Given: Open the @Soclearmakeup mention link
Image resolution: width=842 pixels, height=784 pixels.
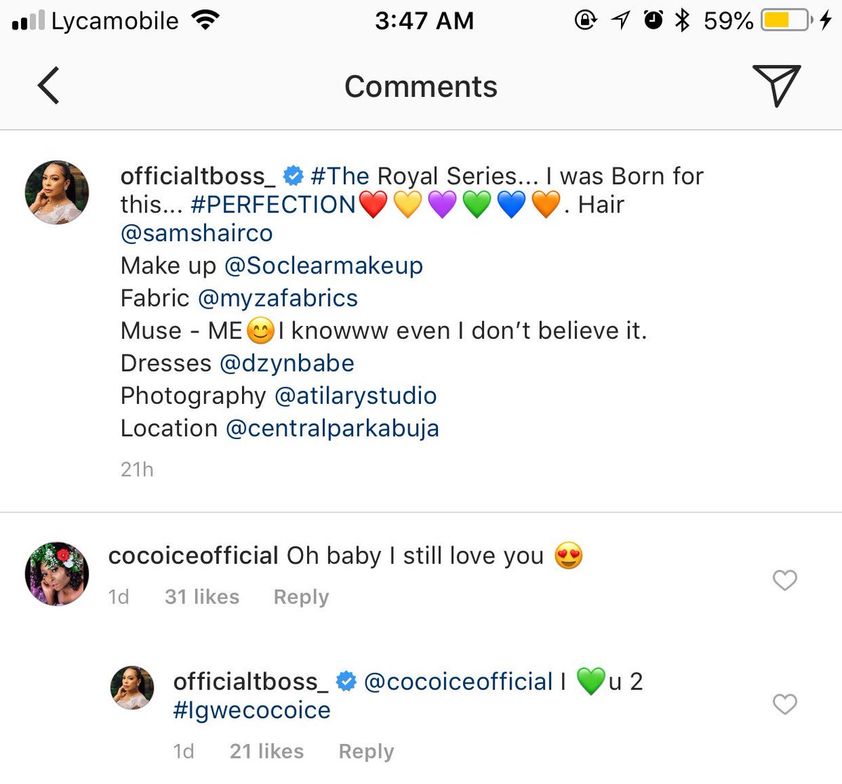Looking at the screenshot, I should (323, 266).
